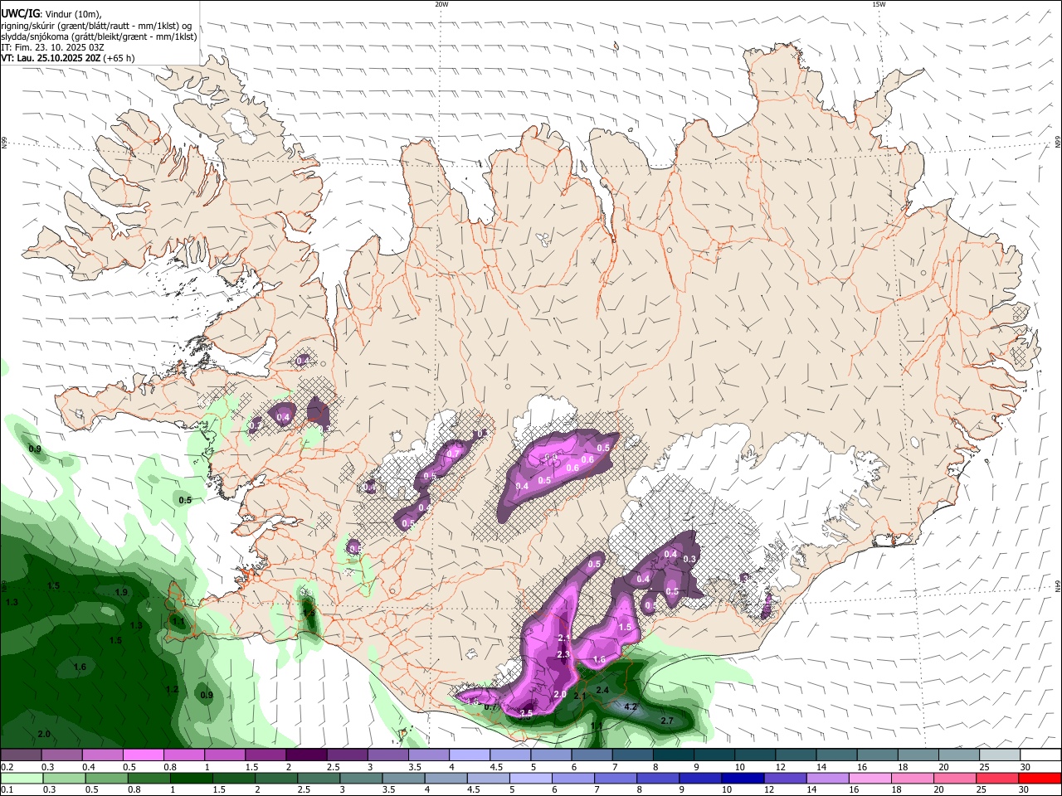1062x796 pixels.
Task: Pick the navy blue rain swatch at 10
Action: tap(741, 778)
